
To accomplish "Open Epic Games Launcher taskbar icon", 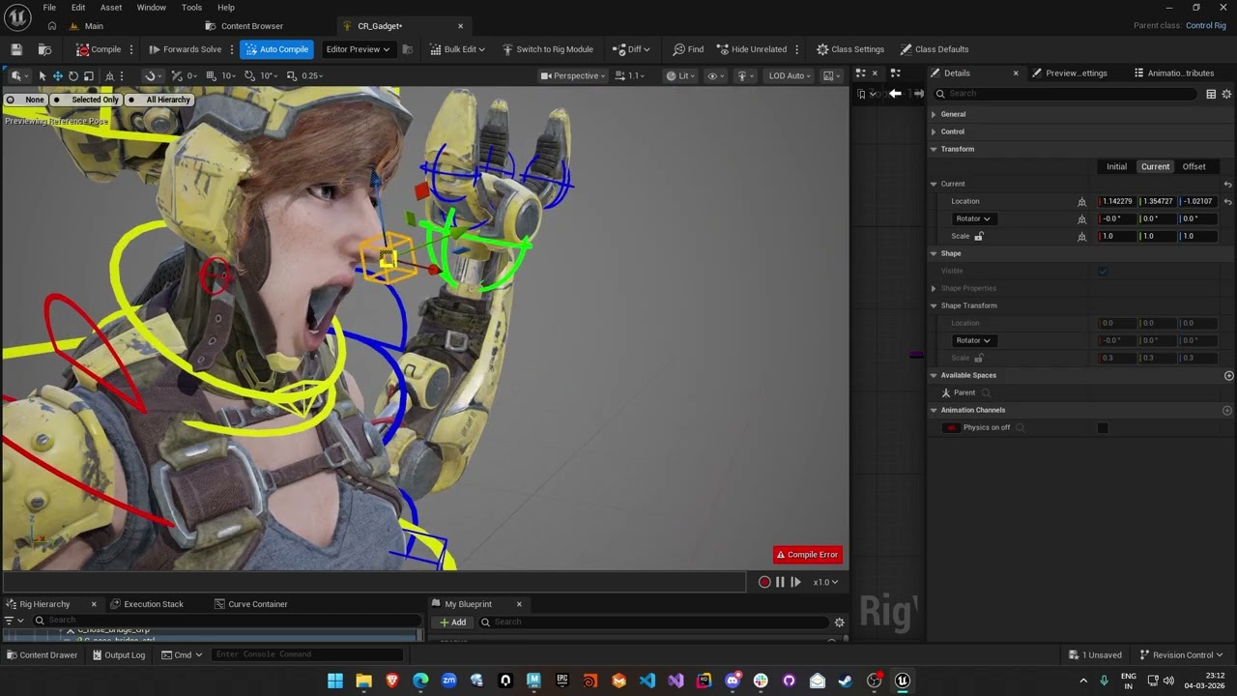I will click(561, 681).
